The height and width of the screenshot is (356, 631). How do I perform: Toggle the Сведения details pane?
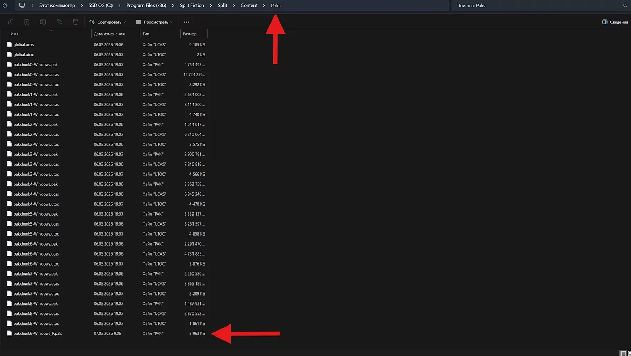615,22
